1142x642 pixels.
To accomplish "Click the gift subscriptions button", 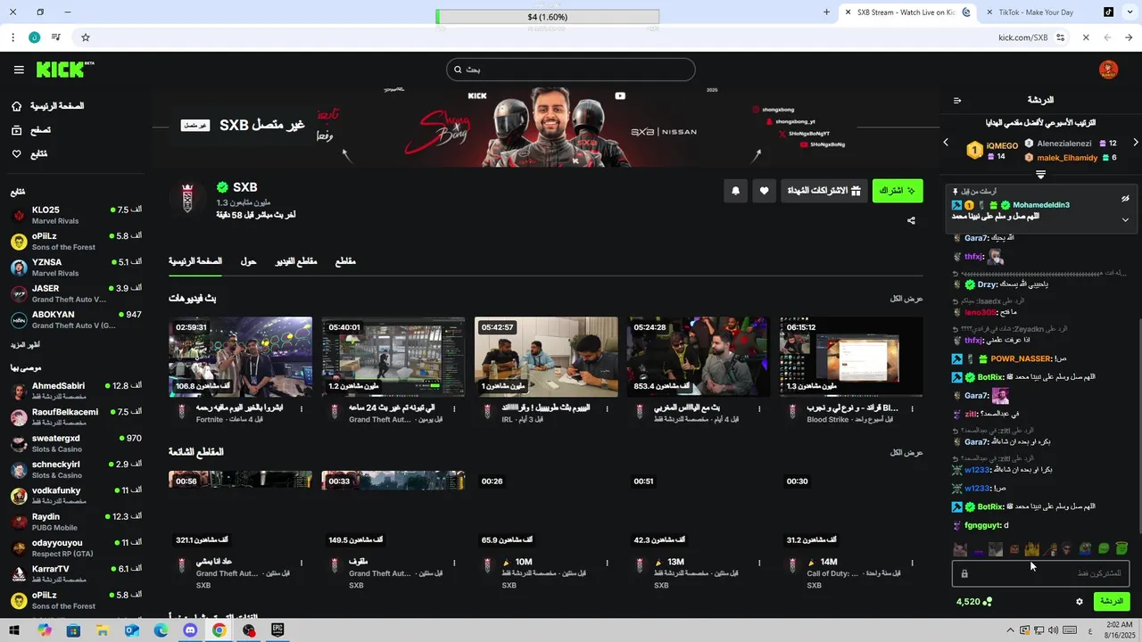I will (824, 191).
